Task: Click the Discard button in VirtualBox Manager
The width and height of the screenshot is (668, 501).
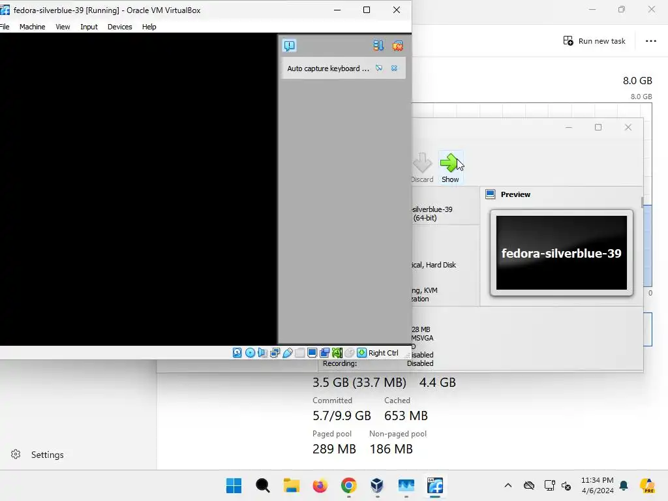Action: (422, 168)
